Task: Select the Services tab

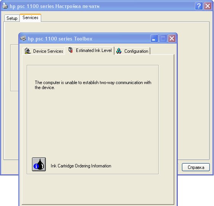Action: pyautogui.click(x=30, y=18)
